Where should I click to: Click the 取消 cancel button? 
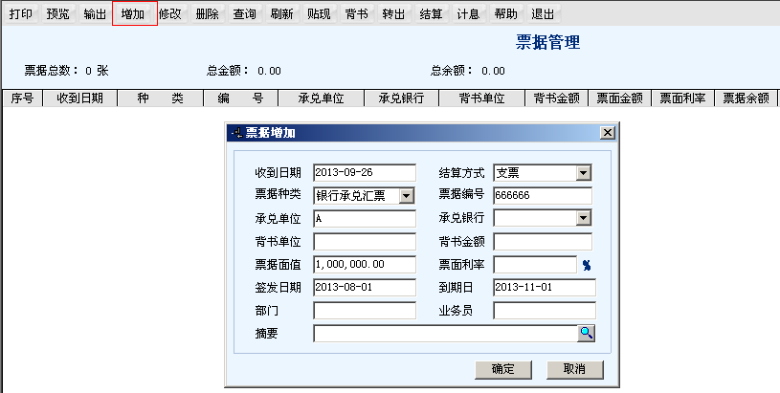click(x=574, y=369)
